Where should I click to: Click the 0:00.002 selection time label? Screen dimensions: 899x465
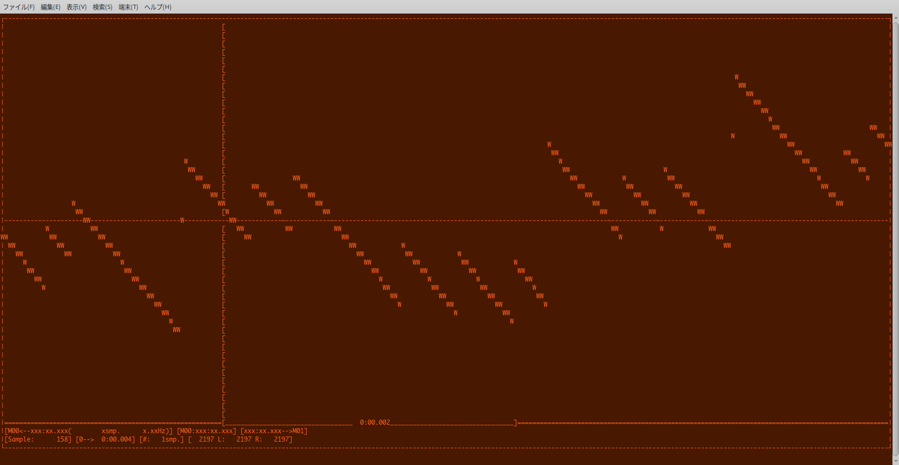click(x=375, y=422)
